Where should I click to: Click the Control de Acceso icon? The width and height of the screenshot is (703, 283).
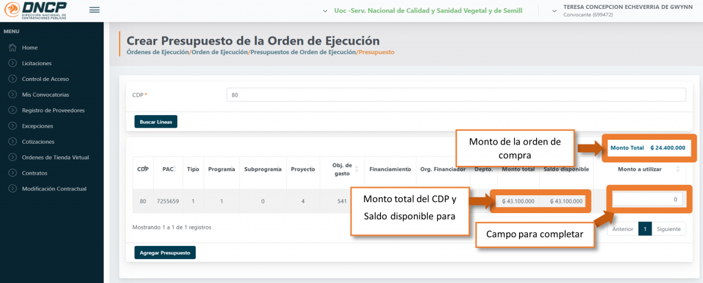click(12, 79)
